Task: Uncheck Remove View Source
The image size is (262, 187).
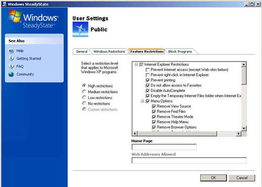Action: click(154, 106)
